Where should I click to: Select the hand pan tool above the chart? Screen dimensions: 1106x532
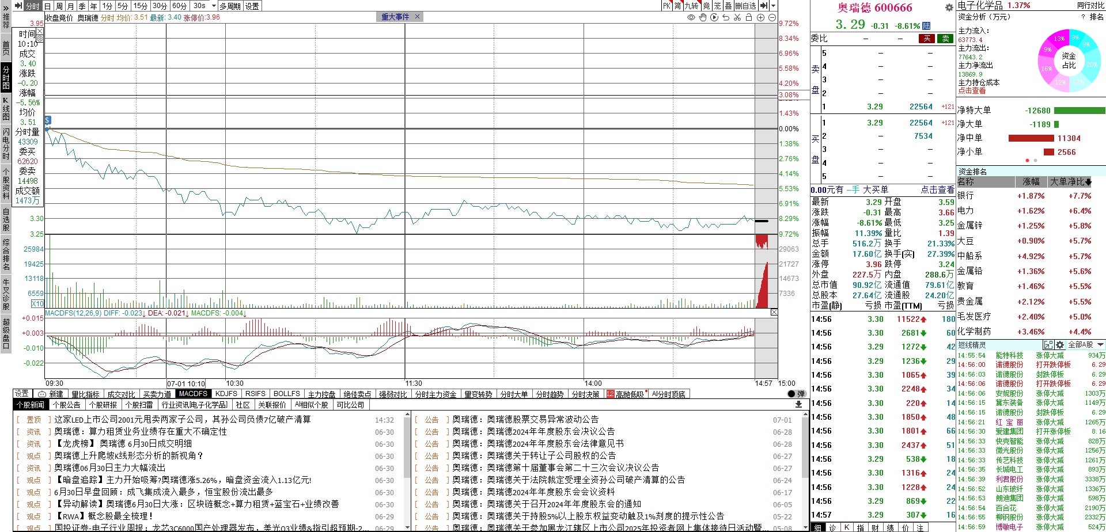click(x=703, y=17)
